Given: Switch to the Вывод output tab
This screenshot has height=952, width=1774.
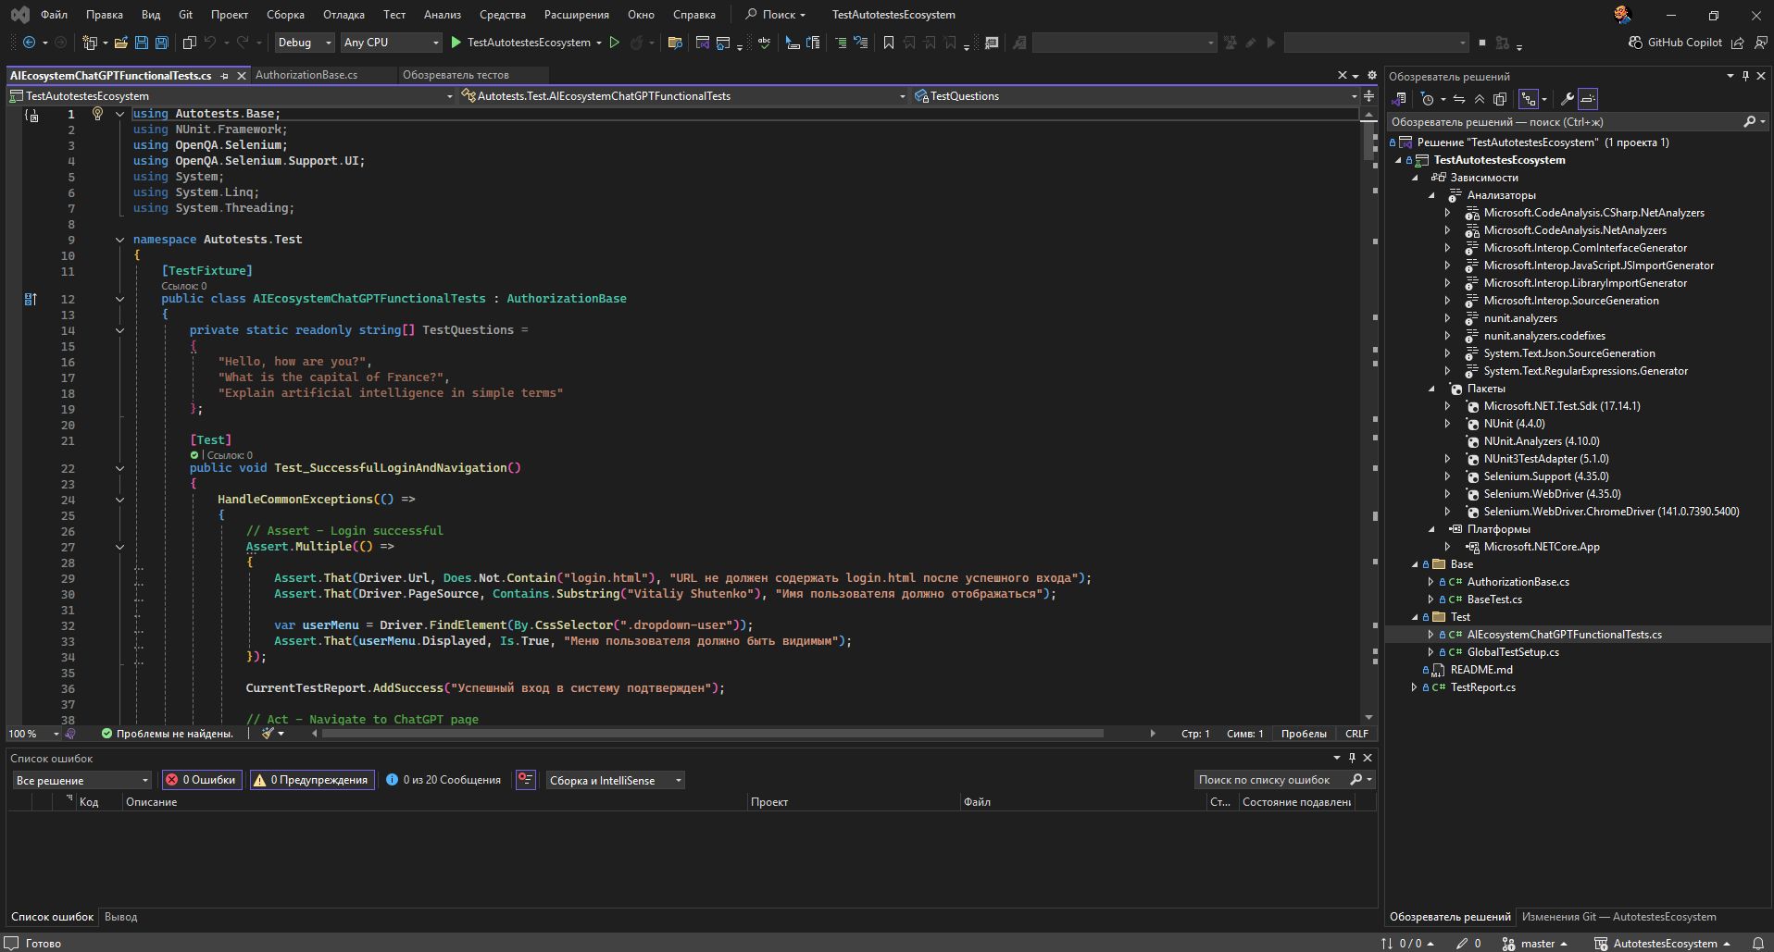Looking at the screenshot, I should click(120, 917).
